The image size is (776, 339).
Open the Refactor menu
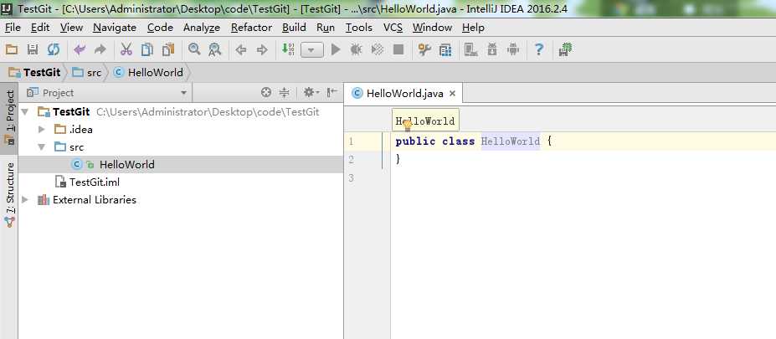[251, 28]
